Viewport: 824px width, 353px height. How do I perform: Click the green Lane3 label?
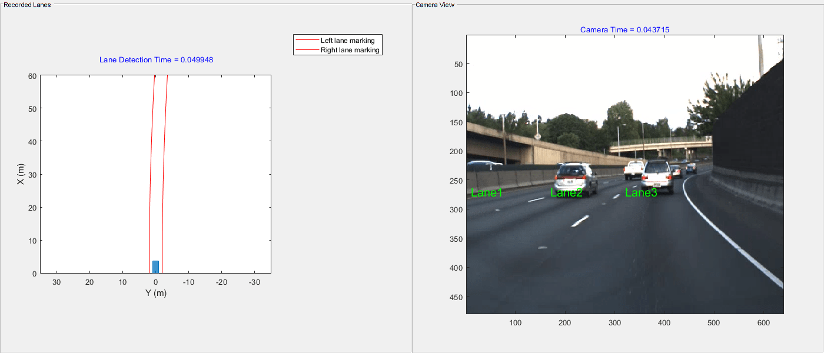[x=641, y=192]
